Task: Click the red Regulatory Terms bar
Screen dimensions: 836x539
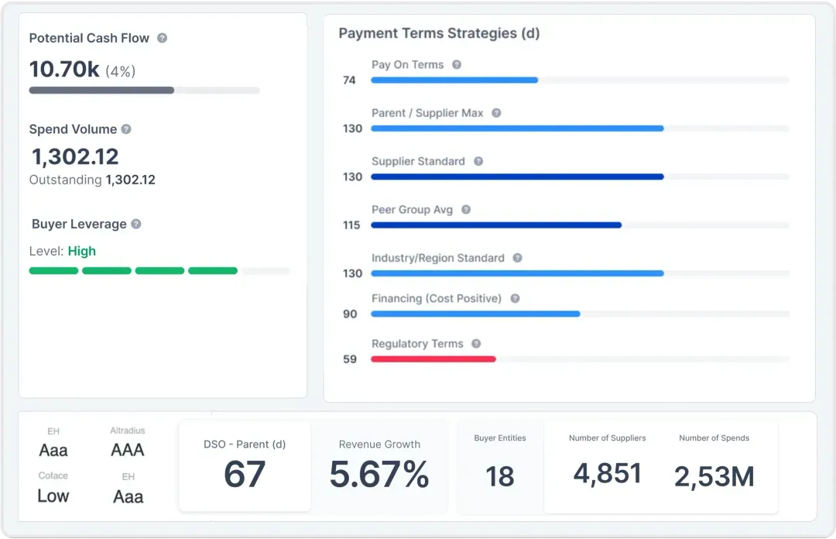Action: (433, 359)
